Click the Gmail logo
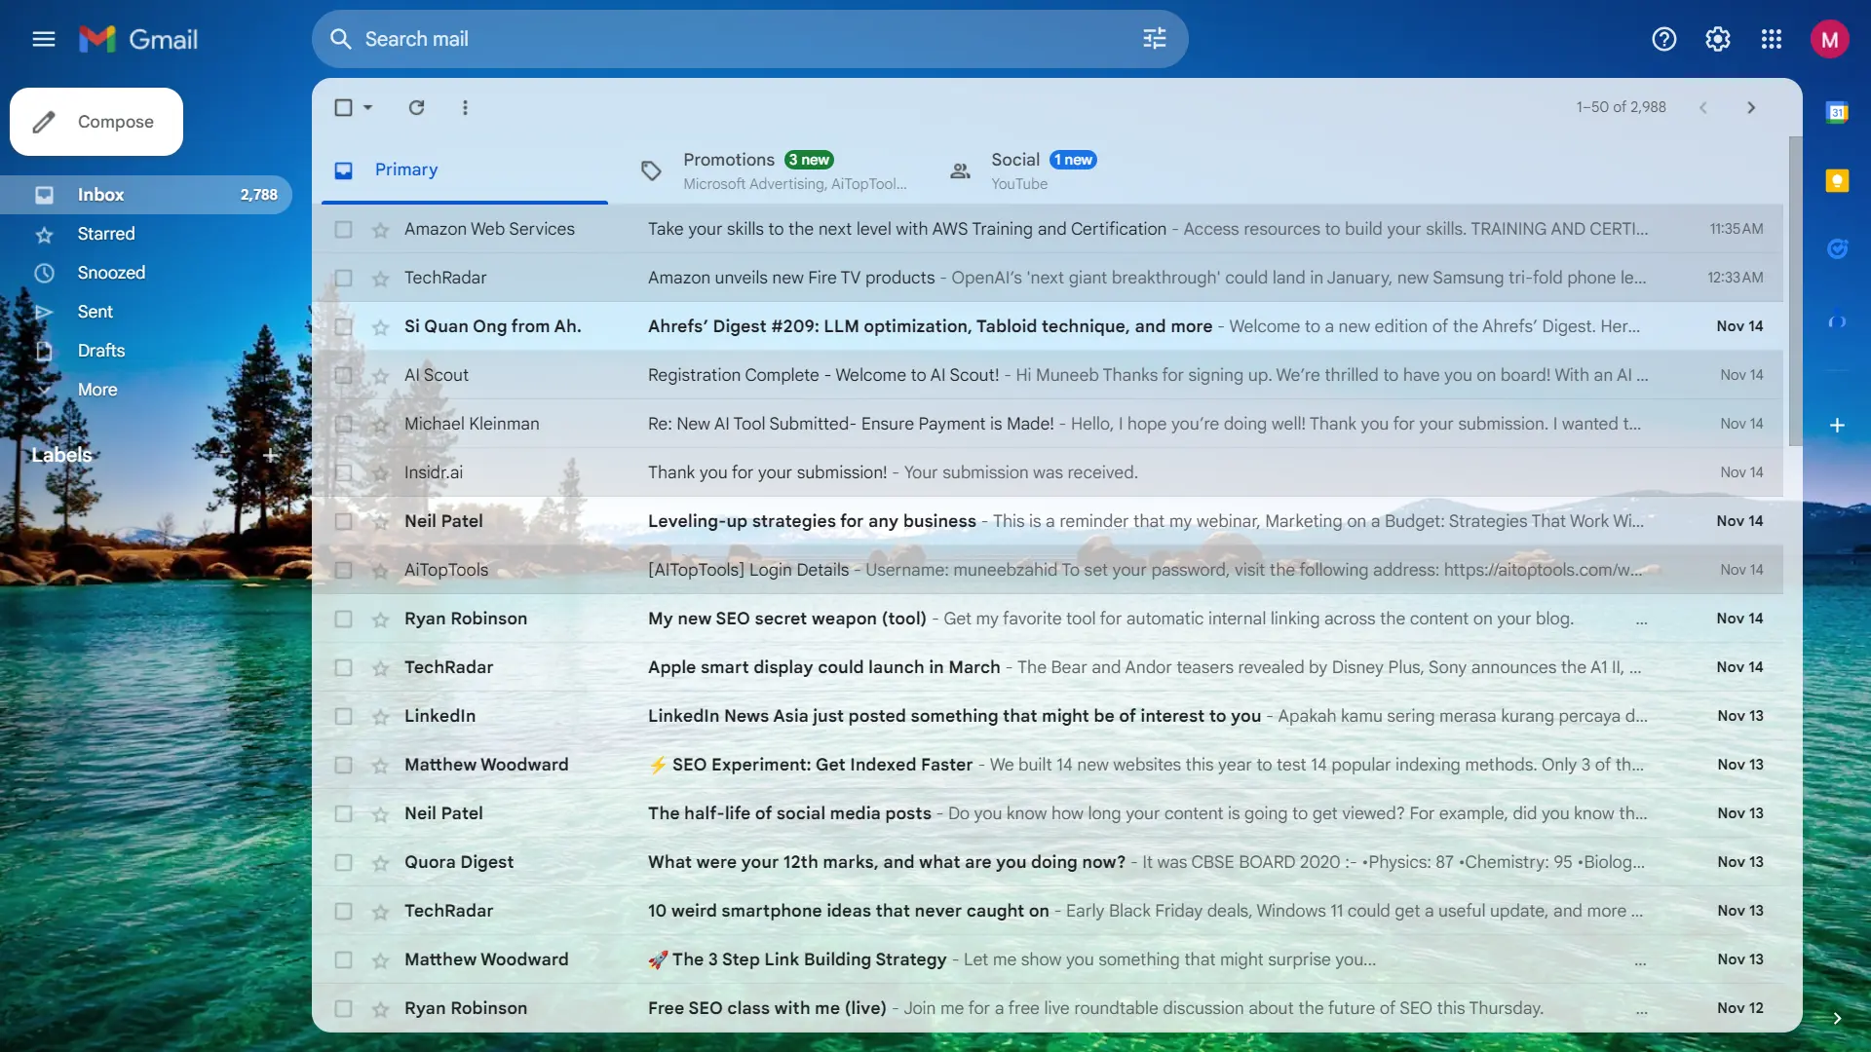 tap(138, 39)
